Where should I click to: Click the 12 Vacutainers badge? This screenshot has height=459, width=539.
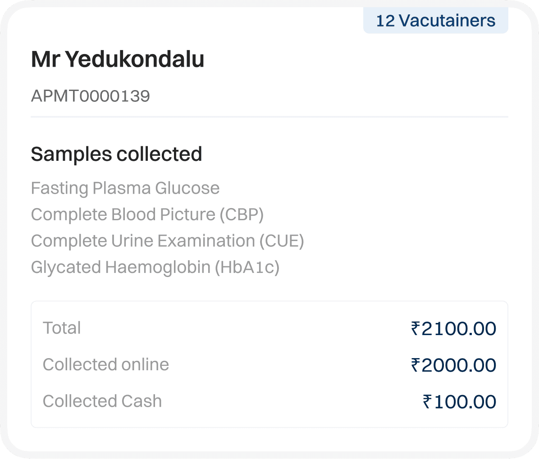point(435,21)
